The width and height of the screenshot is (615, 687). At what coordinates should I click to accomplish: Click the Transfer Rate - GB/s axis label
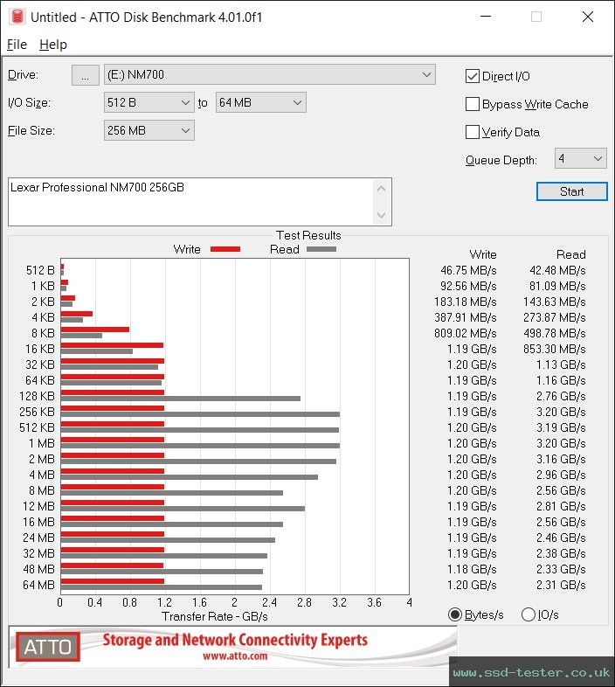[215, 616]
